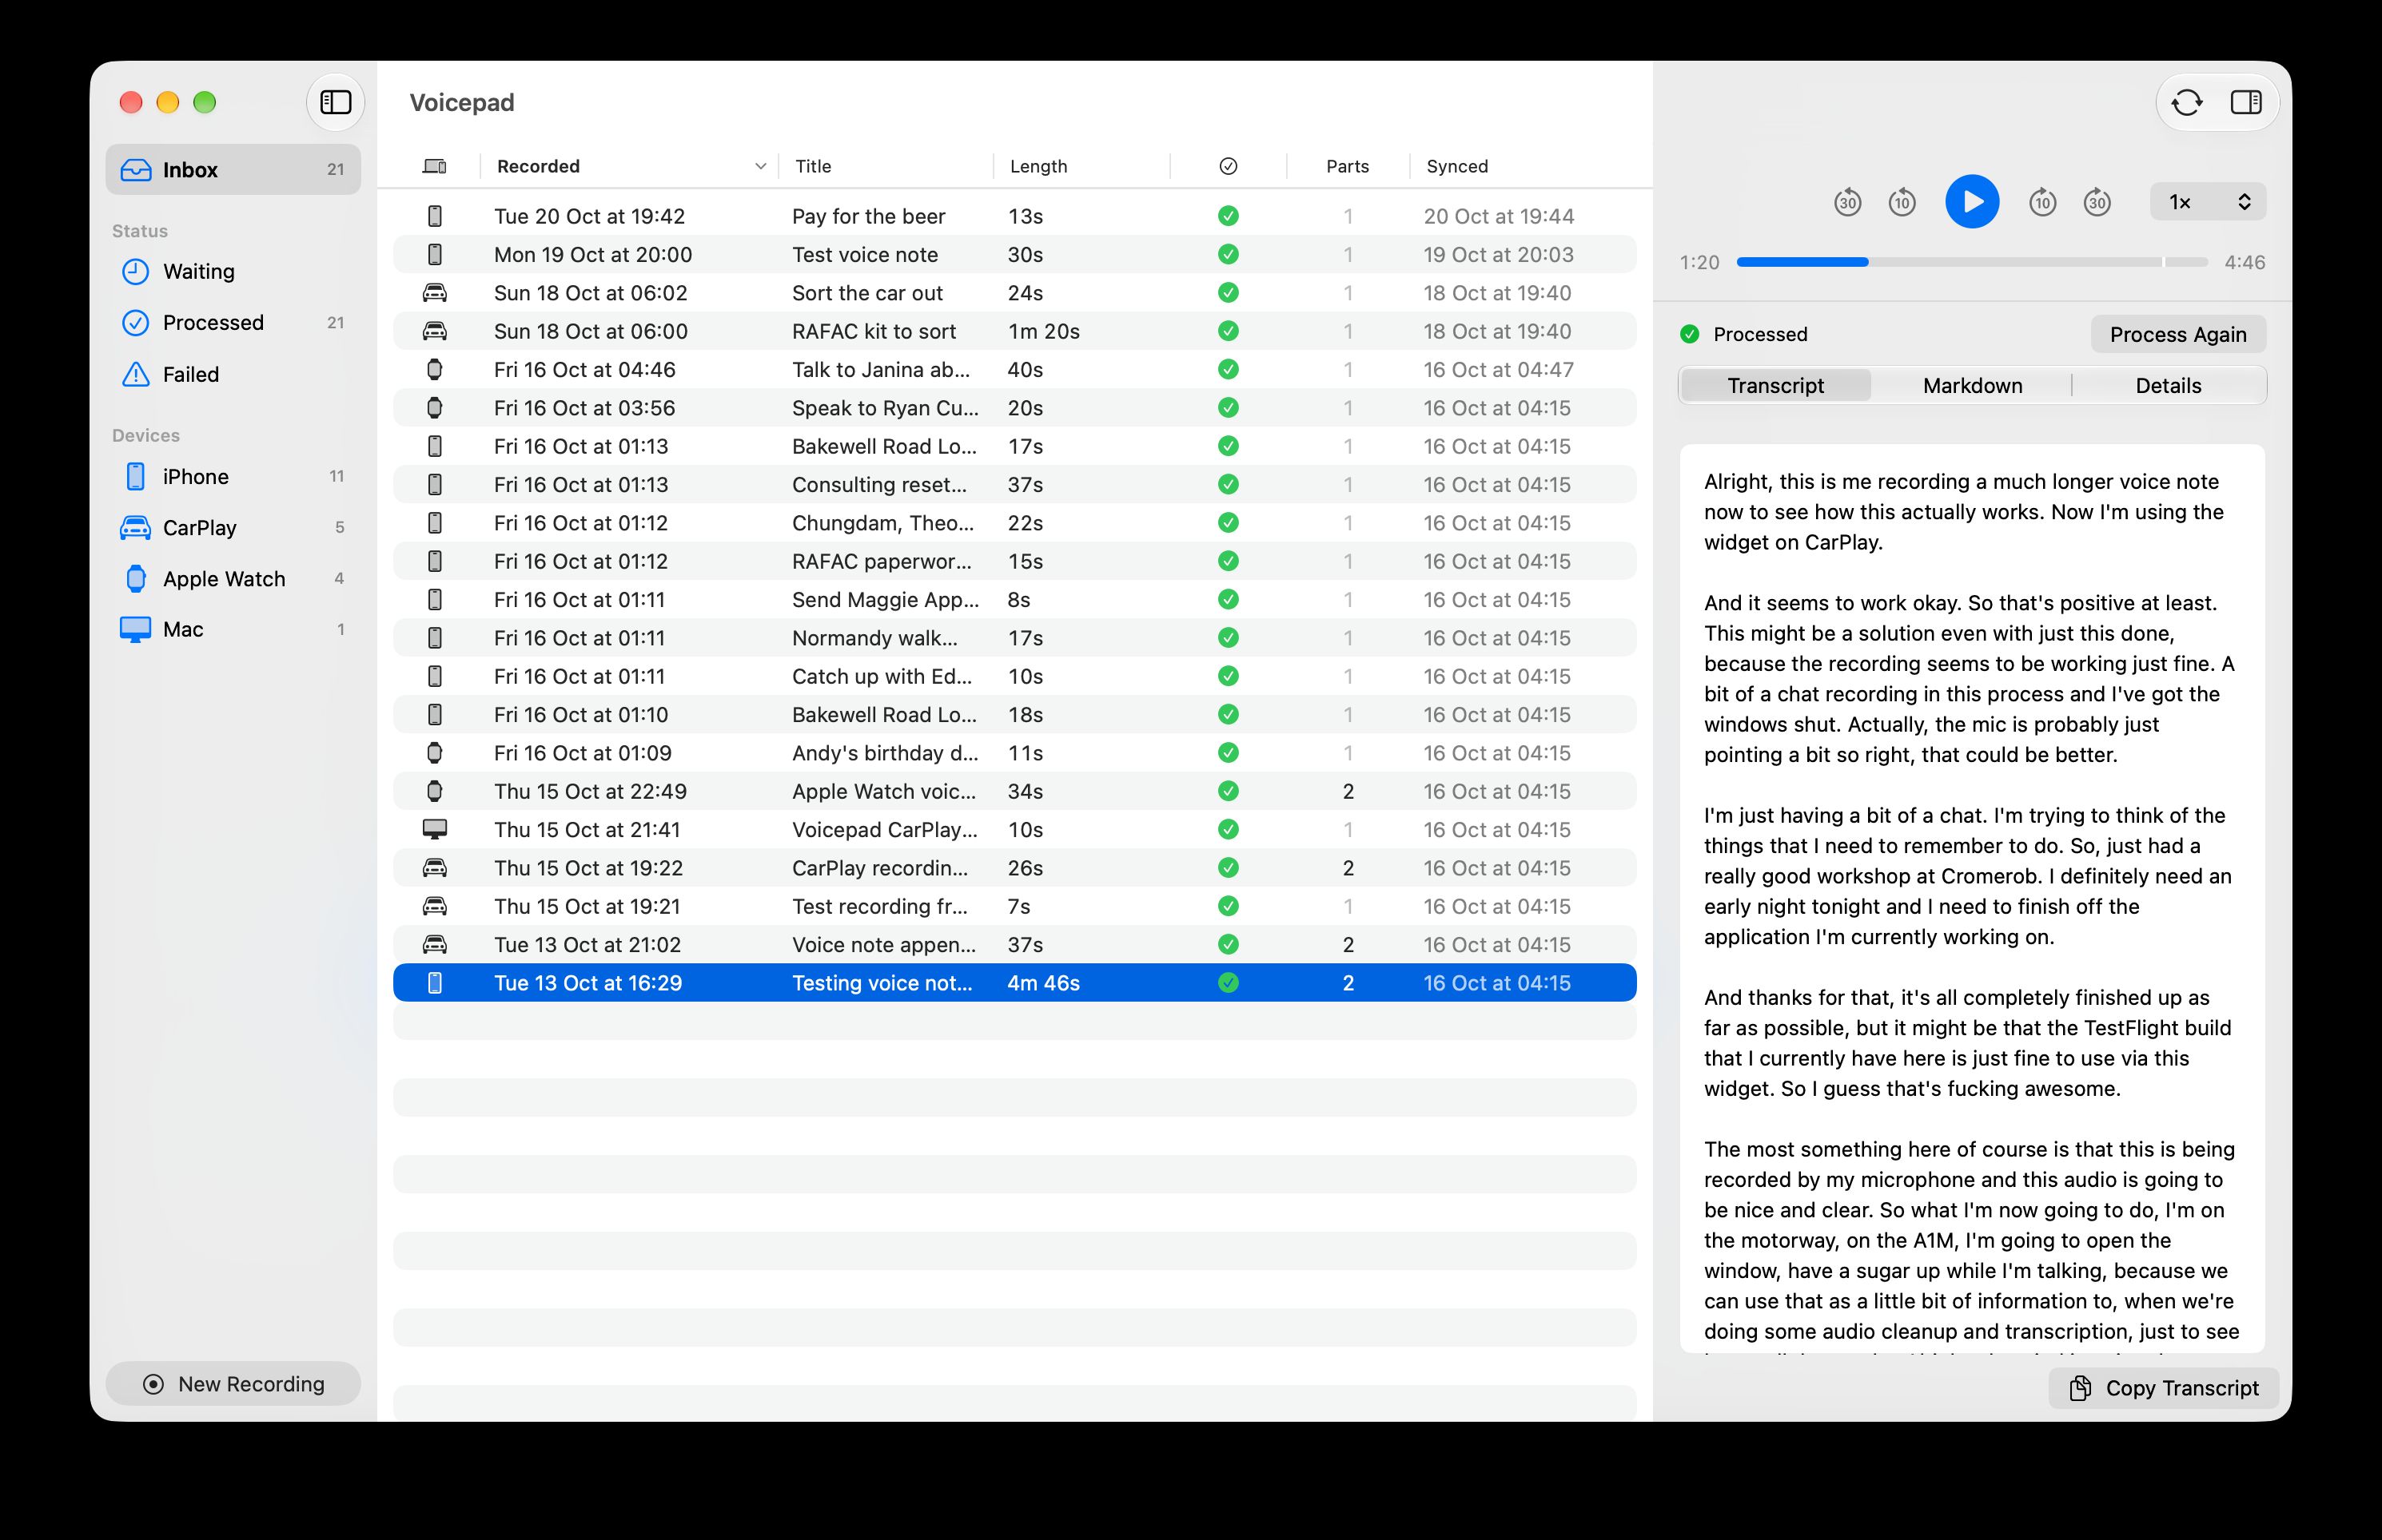This screenshot has height=1540, width=2382.
Task: Sort by the Length column header
Action: click(x=1081, y=166)
